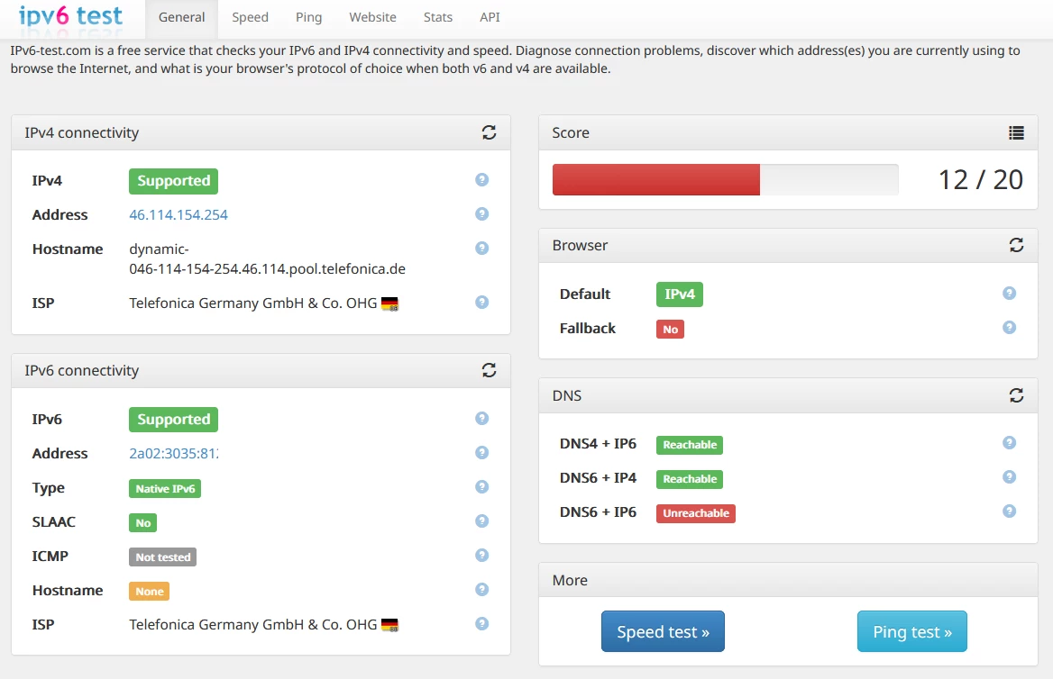Viewport: 1053px width, 679px height.
Task: Click the telefonica.de hostname text
Action: coord(267,259)
